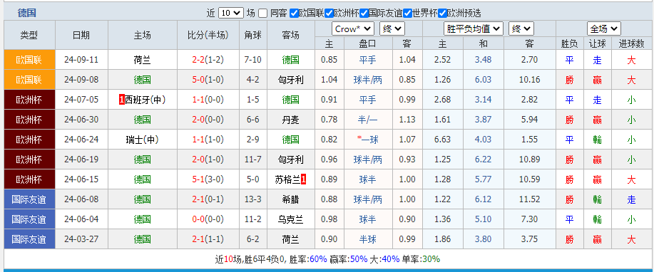Click handicap 半球 in 24-03-27 row
The height and width of the screenshot is (272, 654).
tap(367, 239)
